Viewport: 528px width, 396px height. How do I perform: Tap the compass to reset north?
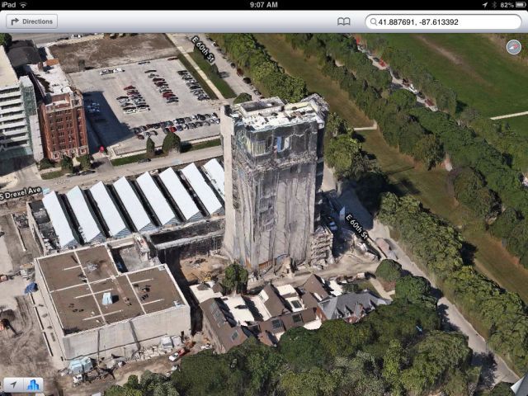click(x=513, y=46)
